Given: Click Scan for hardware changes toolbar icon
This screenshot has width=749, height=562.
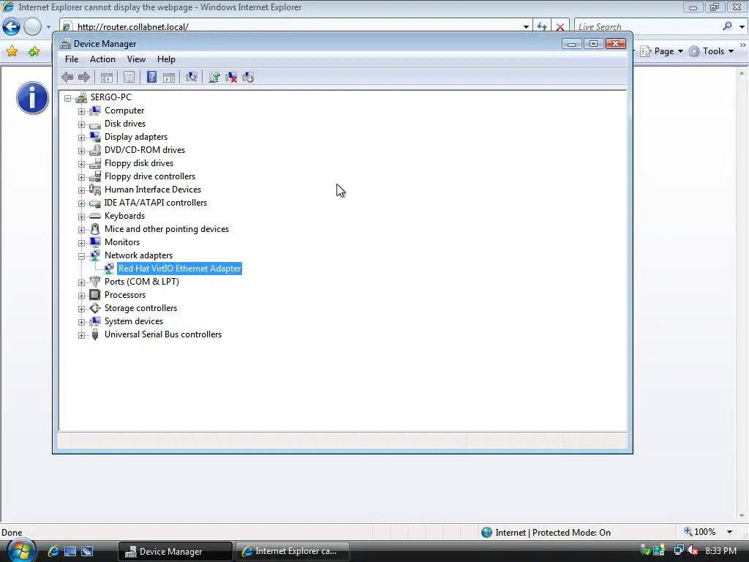Looking at the screenshot, I should coord(192,77).
